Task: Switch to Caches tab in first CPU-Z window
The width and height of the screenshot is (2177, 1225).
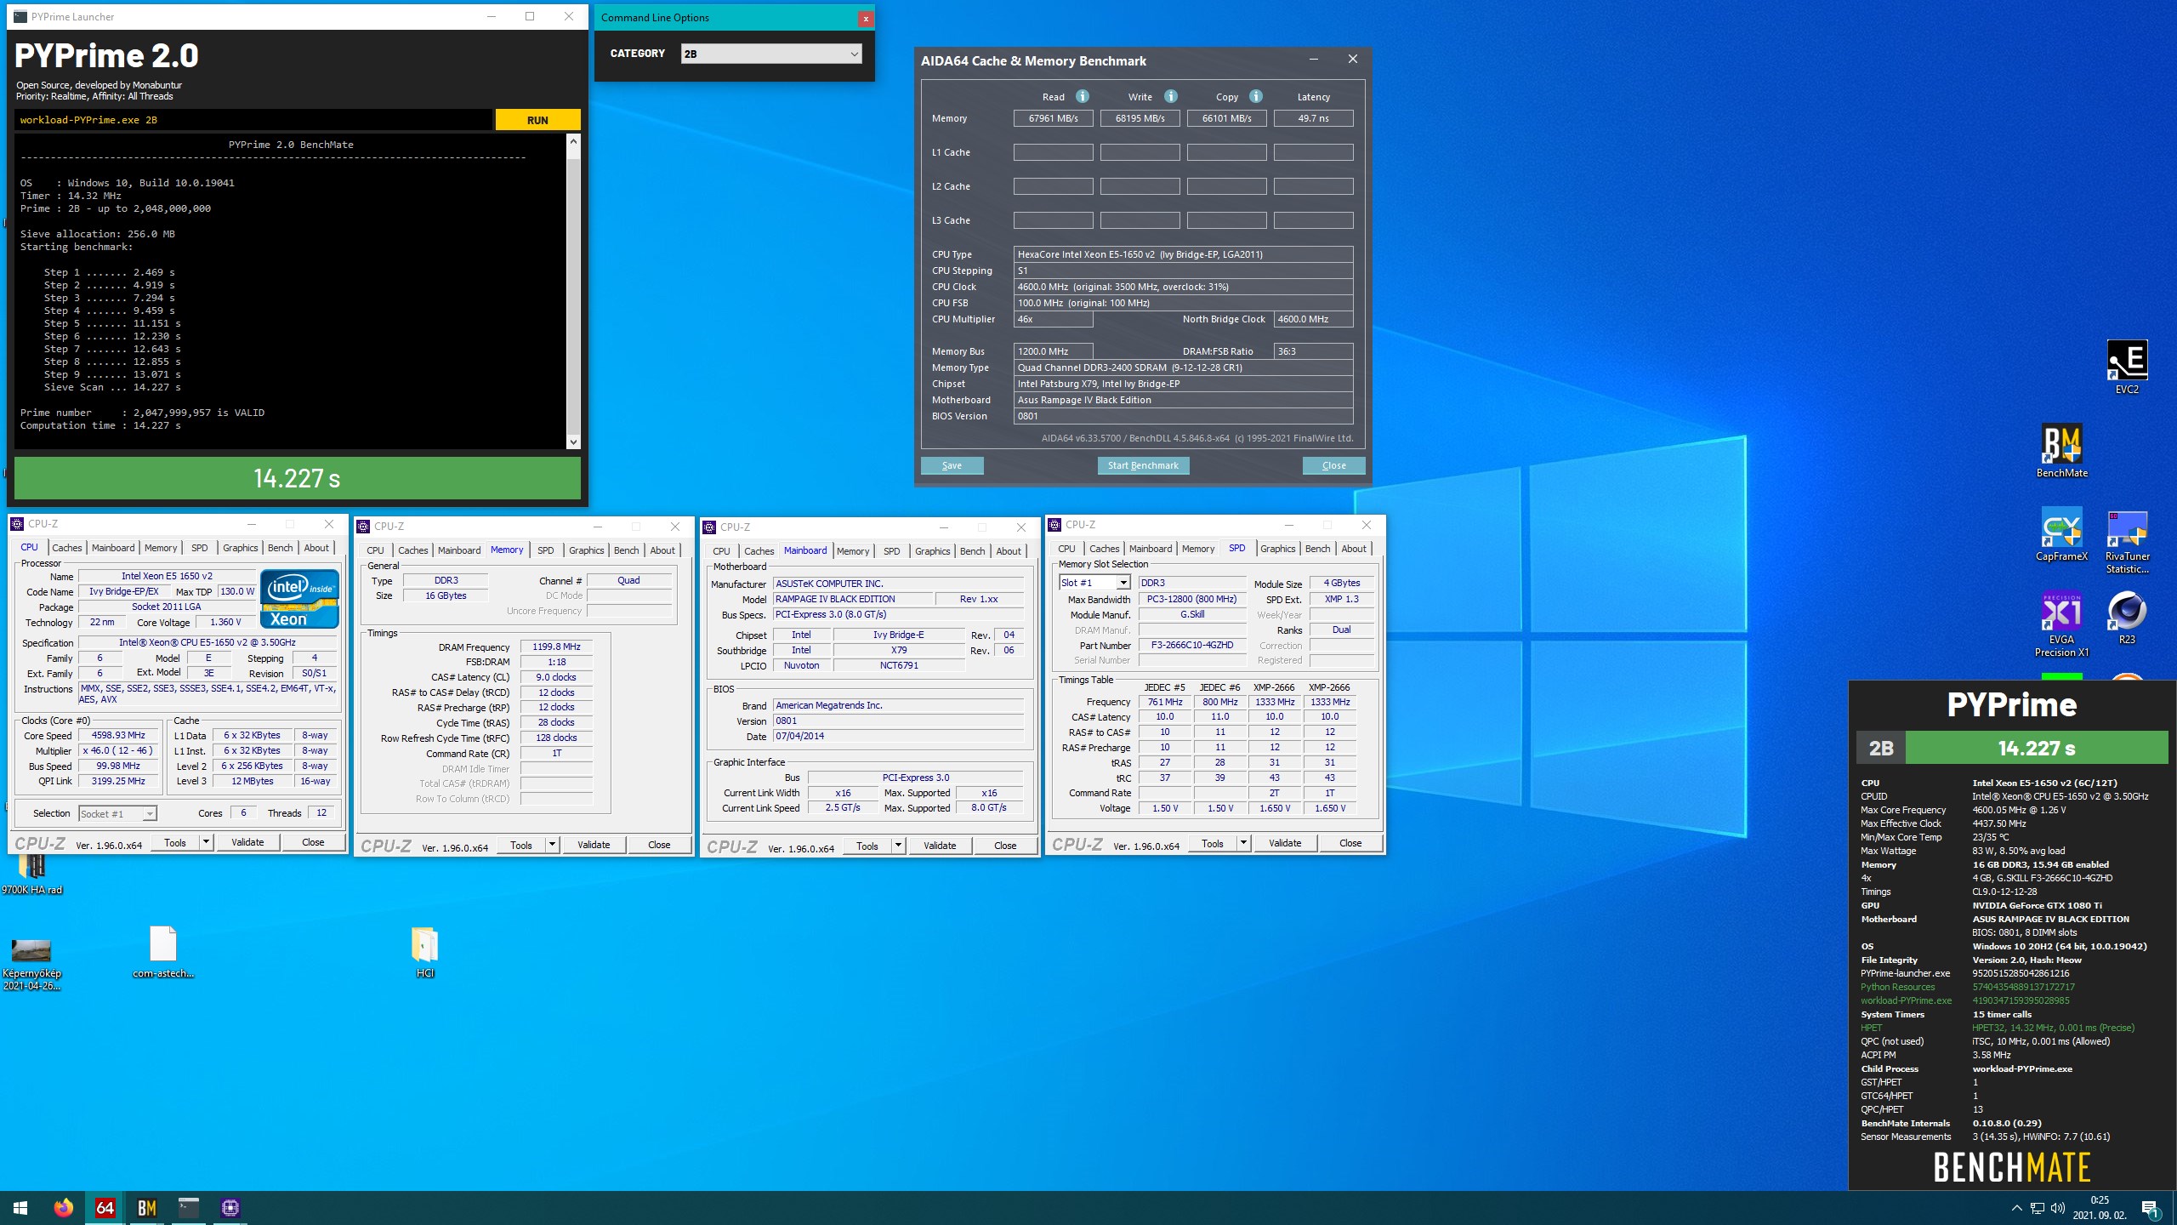Action: (66, 548)
